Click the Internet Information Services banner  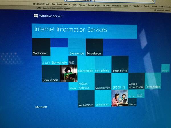click(x=84, y=31)
